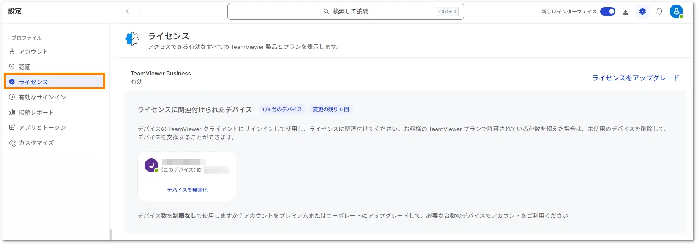The height and width of the screenshot is (244, 697).
Task: Click the sign-in arrow icon in sidebar
Action: pos(12,97)
